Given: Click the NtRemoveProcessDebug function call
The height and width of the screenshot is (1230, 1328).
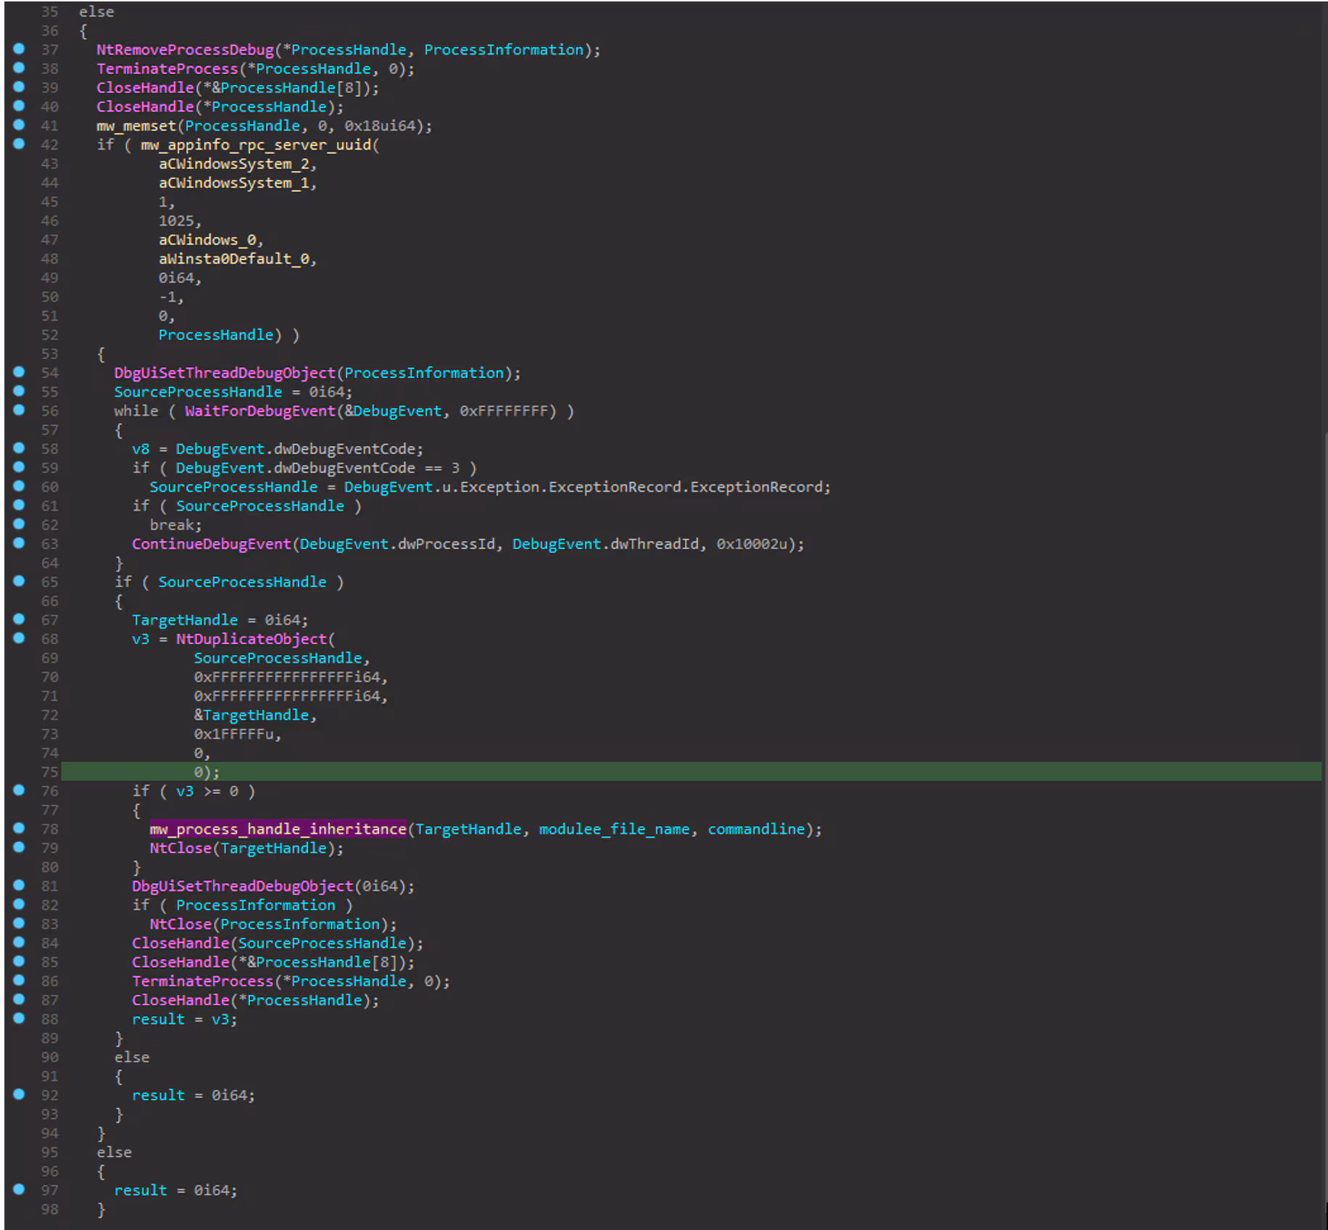Looking at the screenshot, I should pyautogui.click(x=185, y=50).
